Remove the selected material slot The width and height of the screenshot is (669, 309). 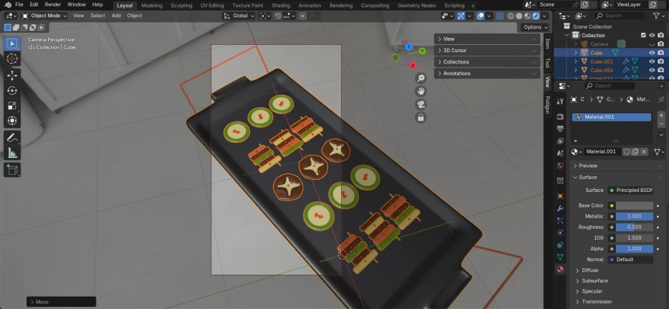tap(661, 123)
